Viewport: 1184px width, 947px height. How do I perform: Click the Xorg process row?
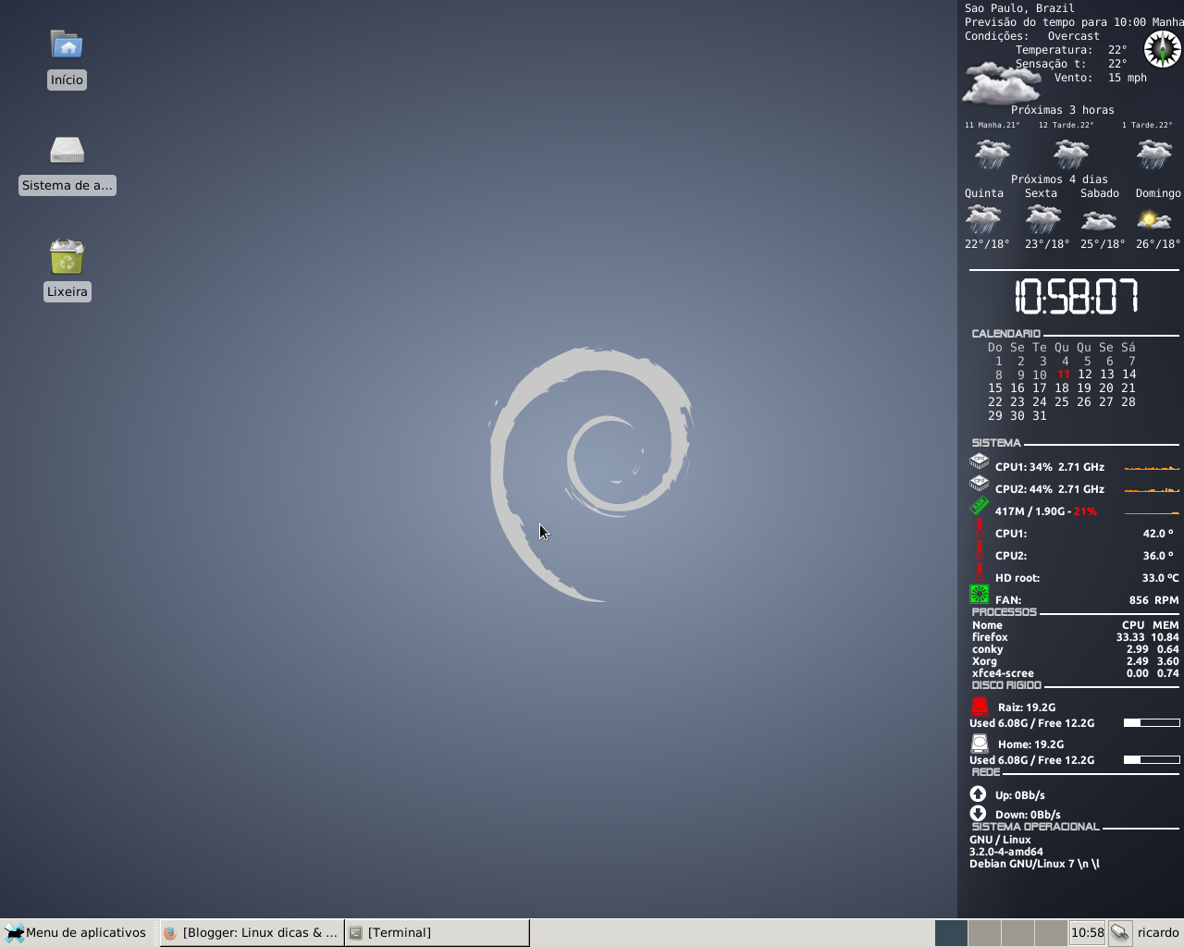[x=1075, y=661]
